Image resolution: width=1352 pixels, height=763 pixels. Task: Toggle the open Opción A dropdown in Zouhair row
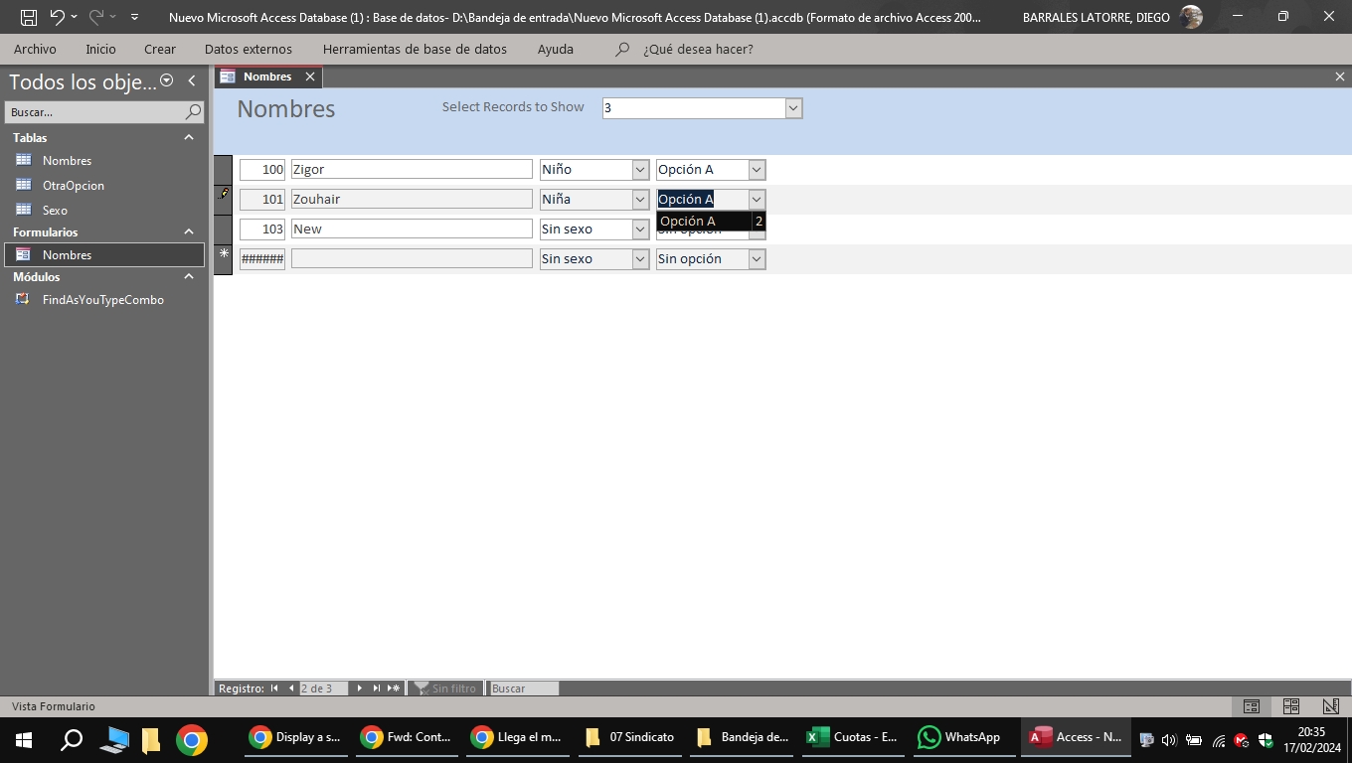tap(757, 199)
